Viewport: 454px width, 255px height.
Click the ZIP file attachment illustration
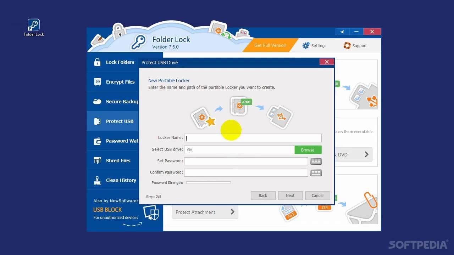point(325,207)
